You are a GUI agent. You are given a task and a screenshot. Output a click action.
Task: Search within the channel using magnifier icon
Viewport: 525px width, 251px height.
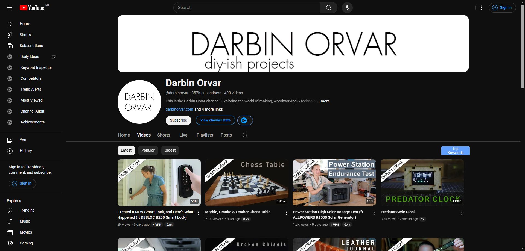(245, 135)
